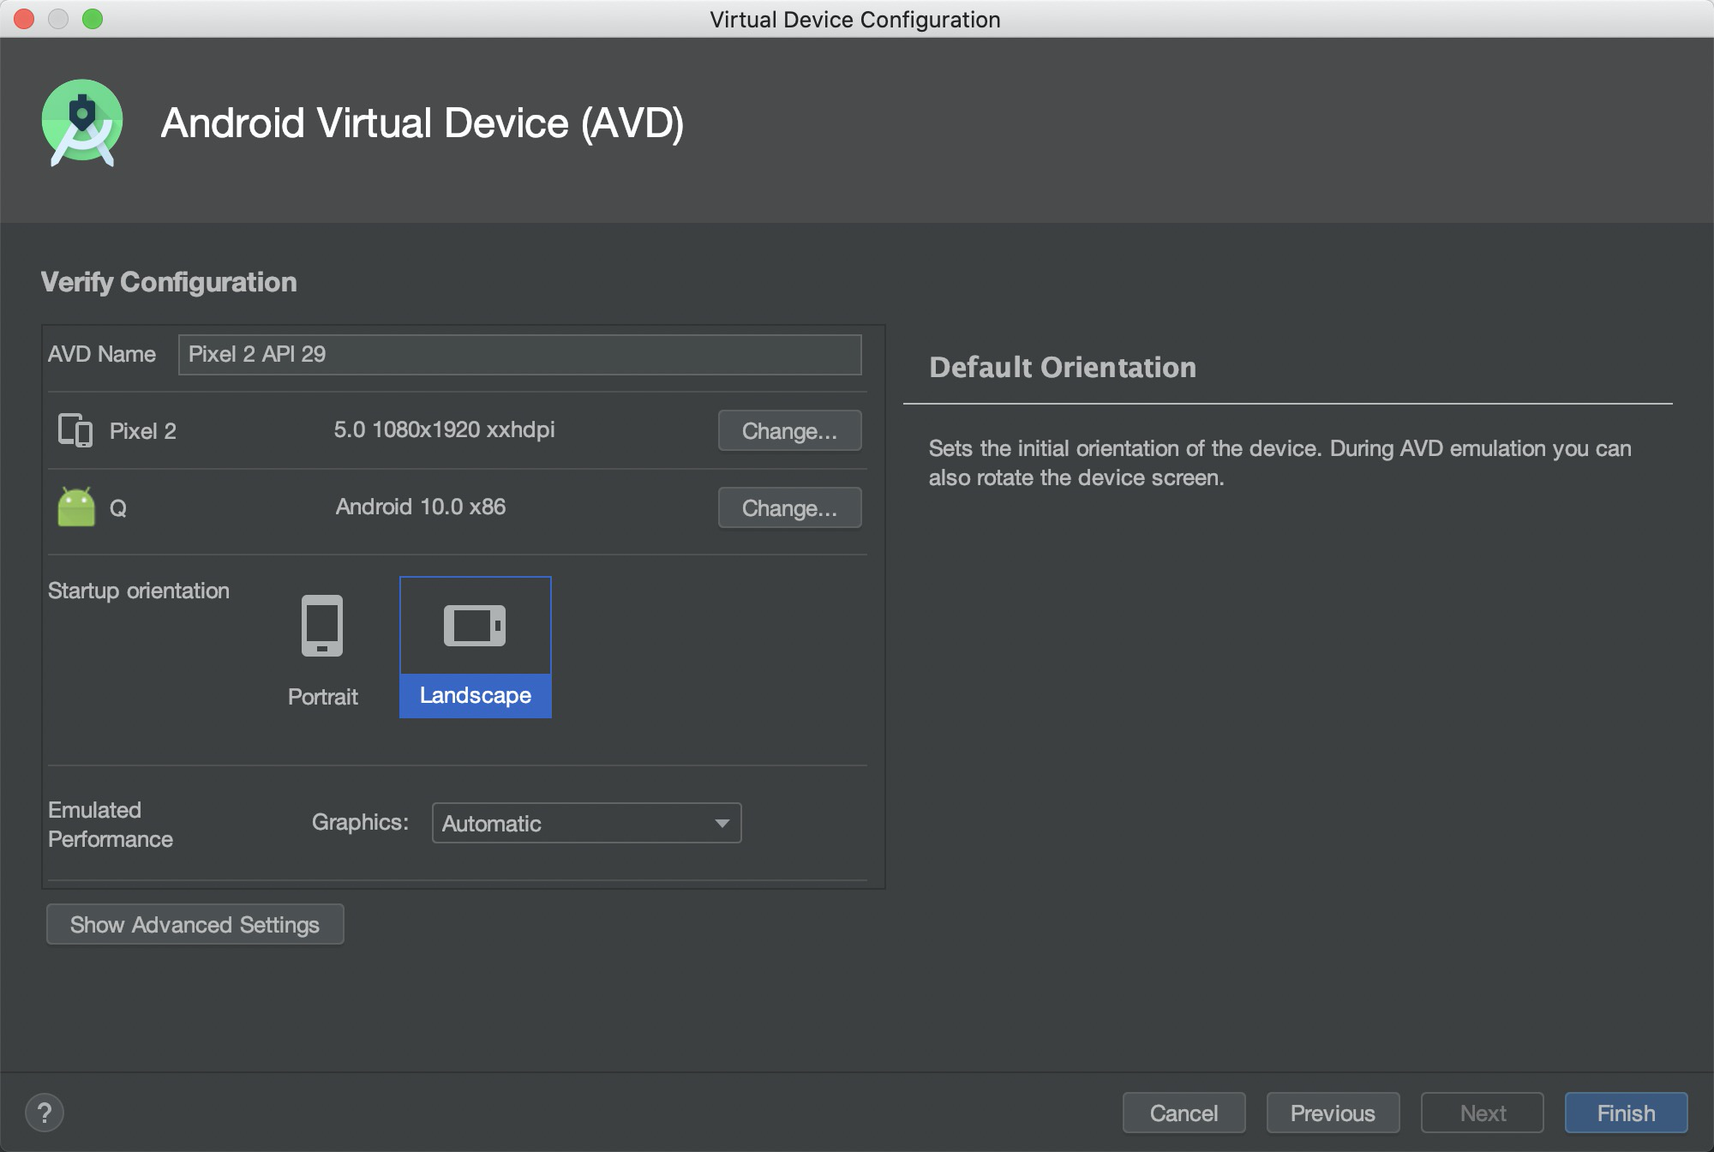Open the help question mark button

(45, 1113)
